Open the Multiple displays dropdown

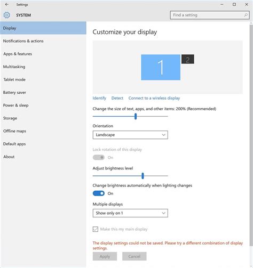pos(130,213)
